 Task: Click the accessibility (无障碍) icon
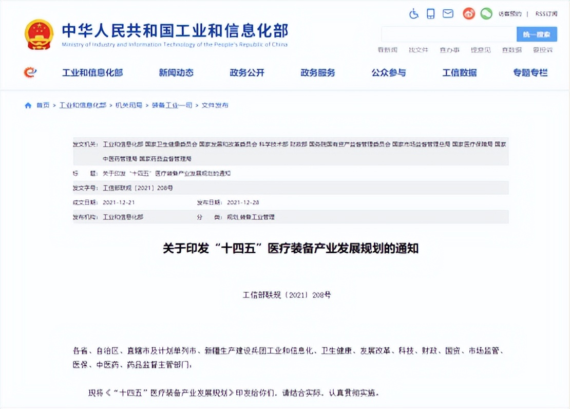414,14
